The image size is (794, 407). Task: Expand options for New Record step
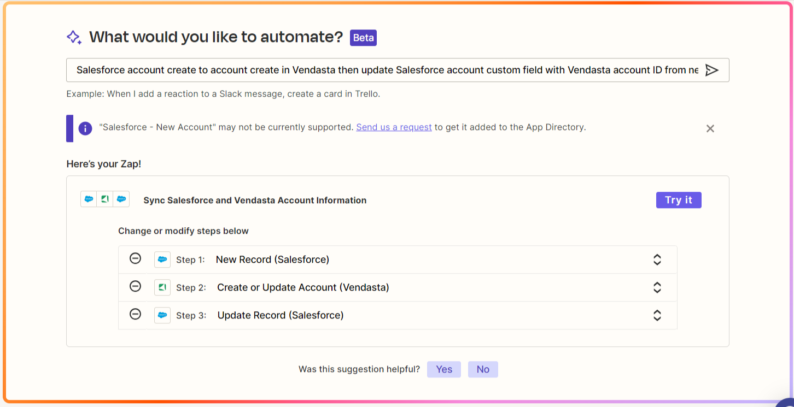coord(657,259)
